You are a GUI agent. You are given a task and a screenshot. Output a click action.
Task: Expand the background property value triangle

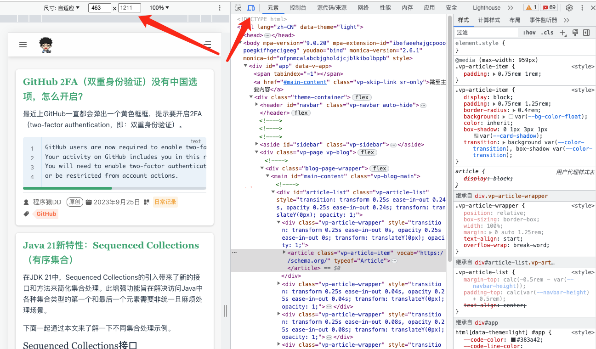(x=504, y=117)
